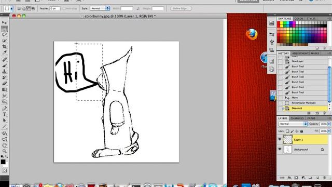Image resolution: width=332 pixels, height=187 pixels.
Task: Click Subtract from selection icon in options bar
Action: 28,8
